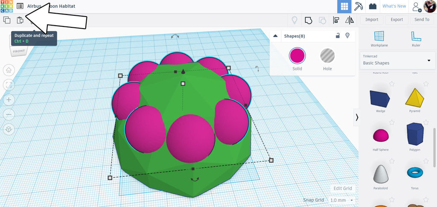Select the Solid magenta color swatch
The image size is (437, 207).
click(297, 56)
